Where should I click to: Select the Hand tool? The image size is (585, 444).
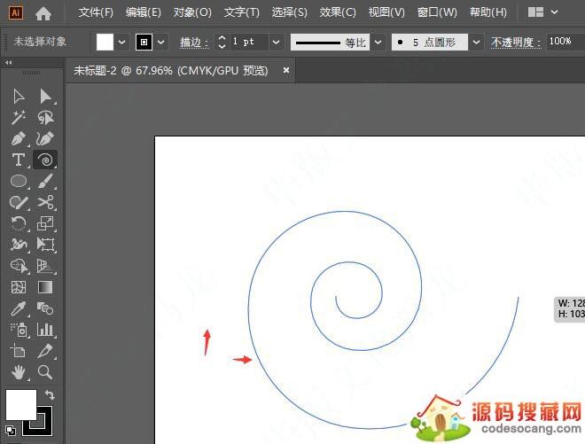click(x=18, y=372)
